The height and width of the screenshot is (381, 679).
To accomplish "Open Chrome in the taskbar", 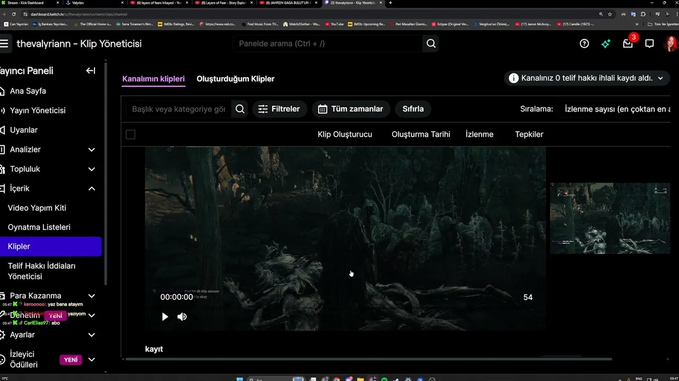I will pyautogui.click(x=336, y=379).
